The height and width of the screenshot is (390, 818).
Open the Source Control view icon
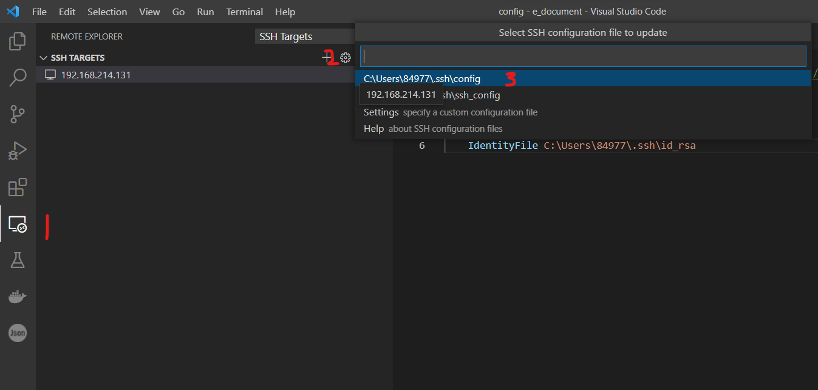(x=18, y=114)
